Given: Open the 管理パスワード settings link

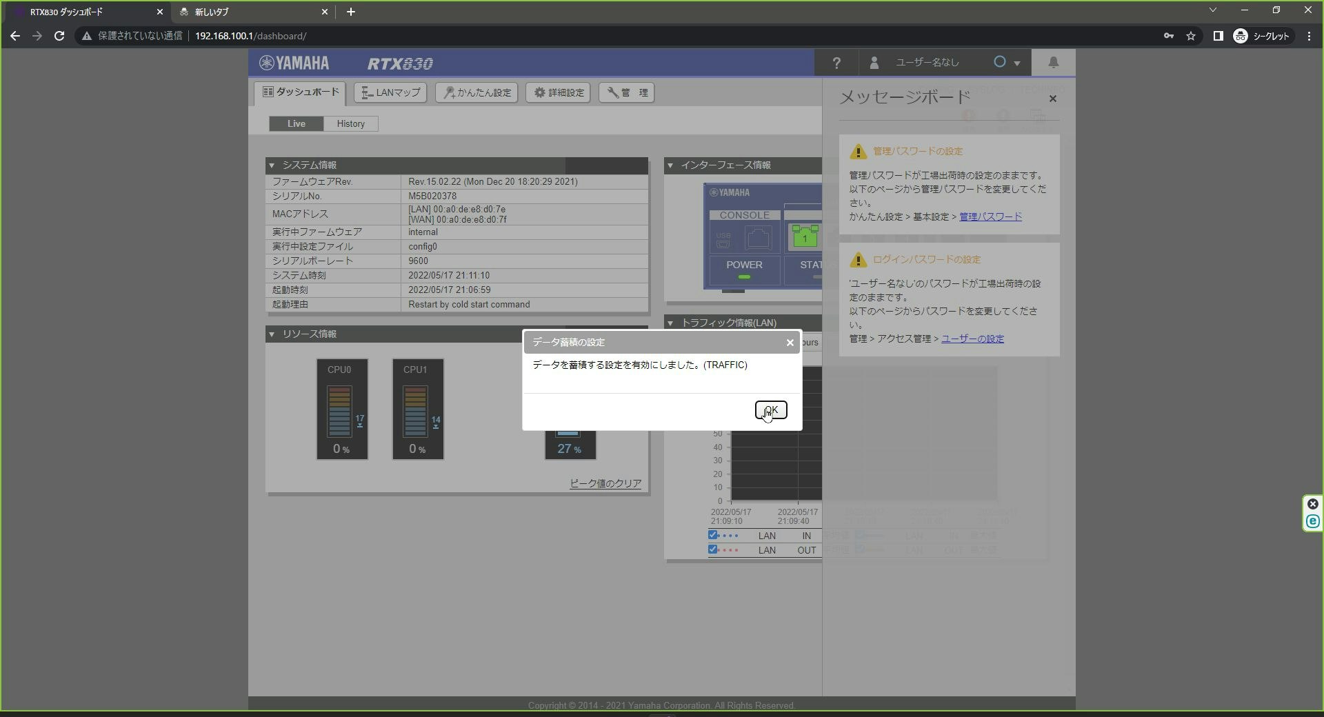Looking at the screenshot, I should [990, 216].
